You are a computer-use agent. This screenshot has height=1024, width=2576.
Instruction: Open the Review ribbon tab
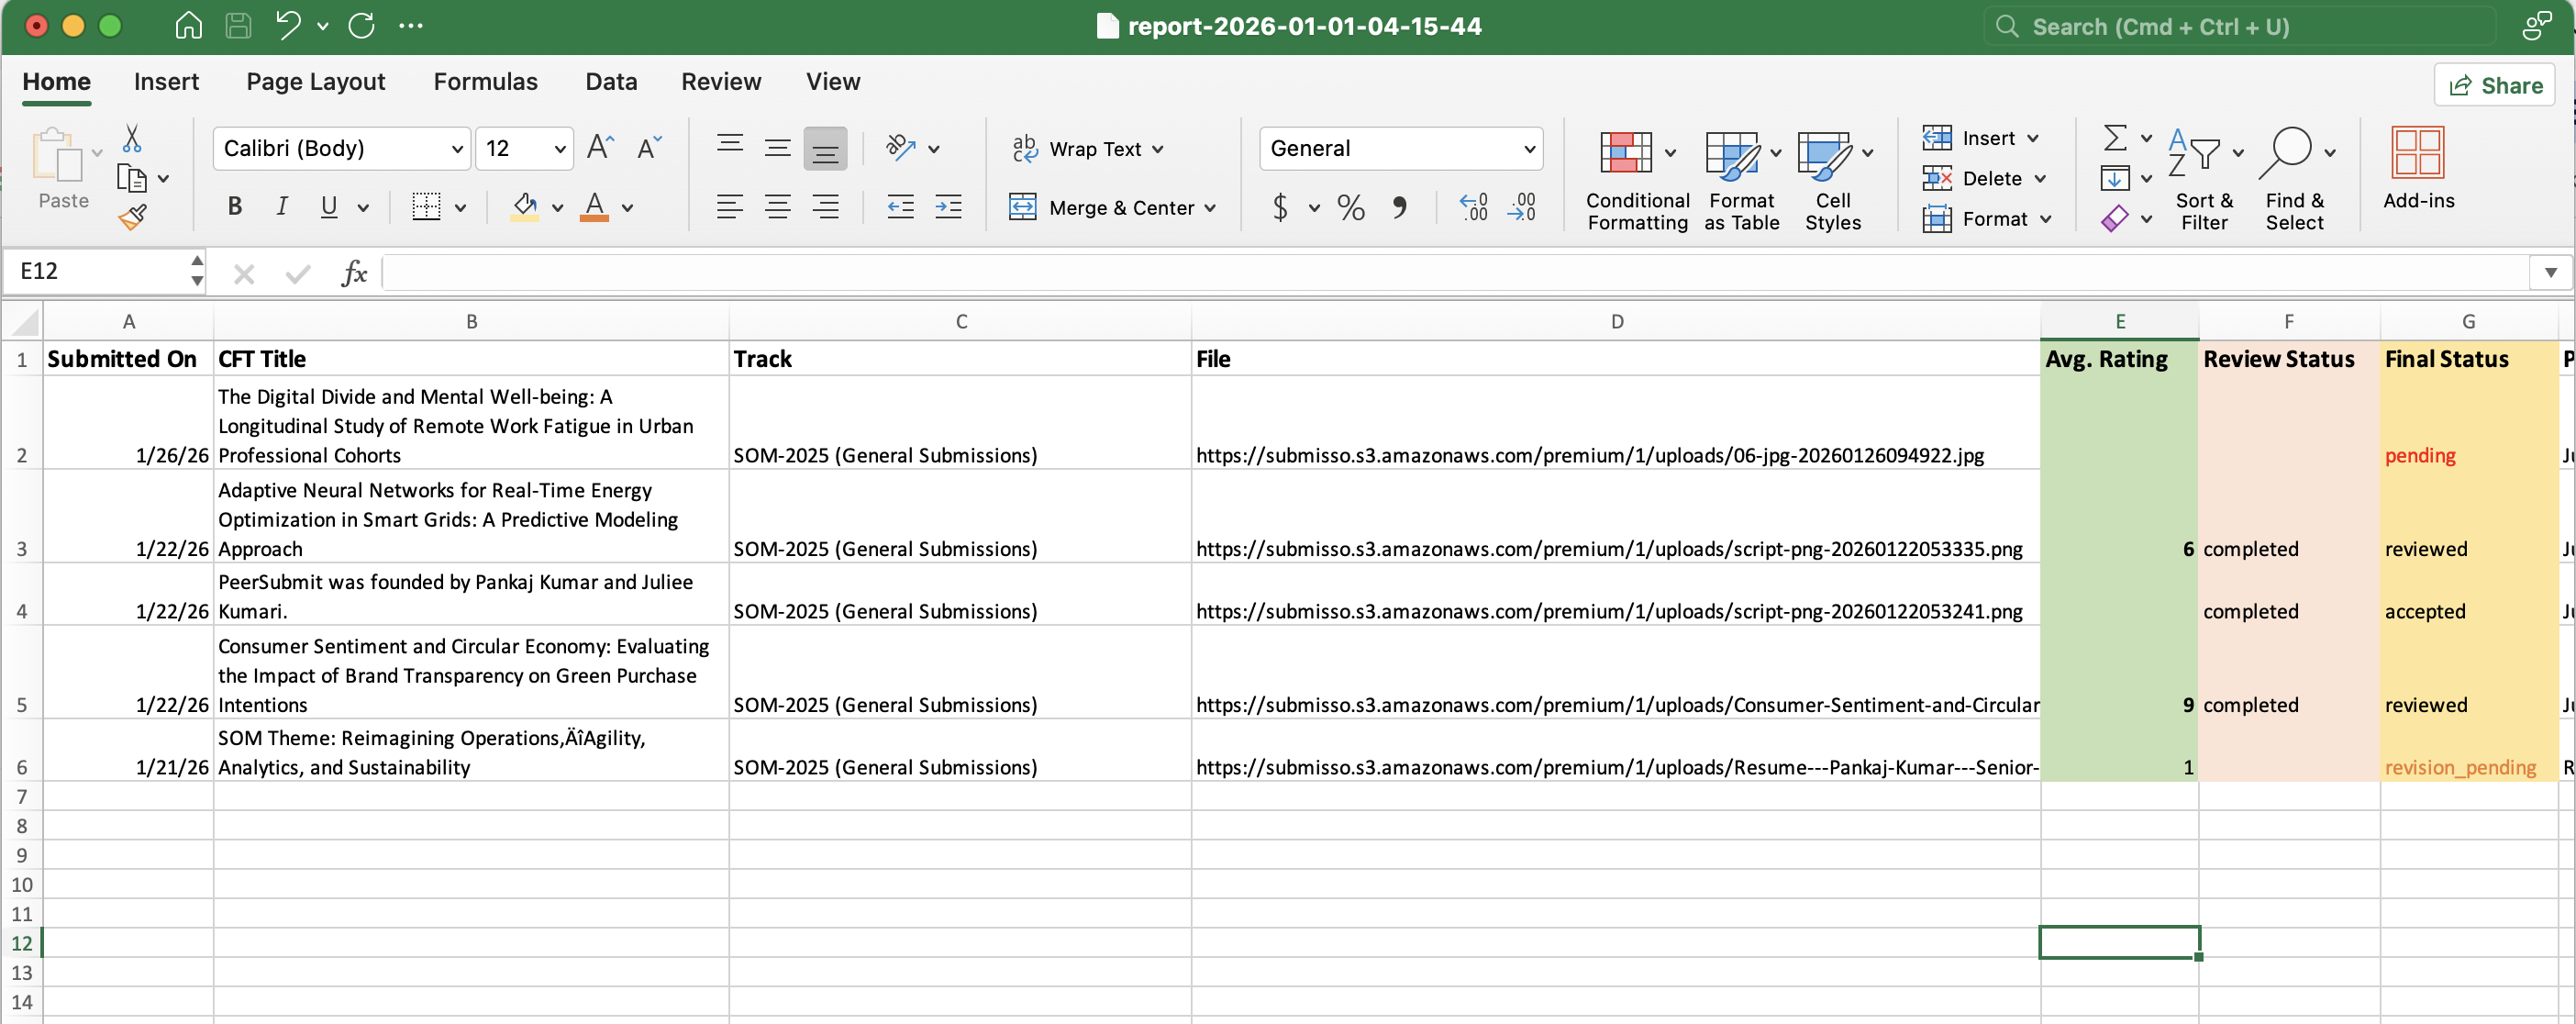[721, 82]
